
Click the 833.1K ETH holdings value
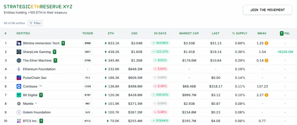(x=114, y=43)
